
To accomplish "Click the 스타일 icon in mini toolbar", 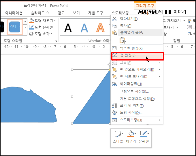I will (118, 134).
